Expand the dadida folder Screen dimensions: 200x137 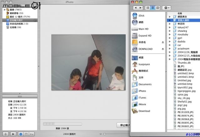tap(170, 42)
